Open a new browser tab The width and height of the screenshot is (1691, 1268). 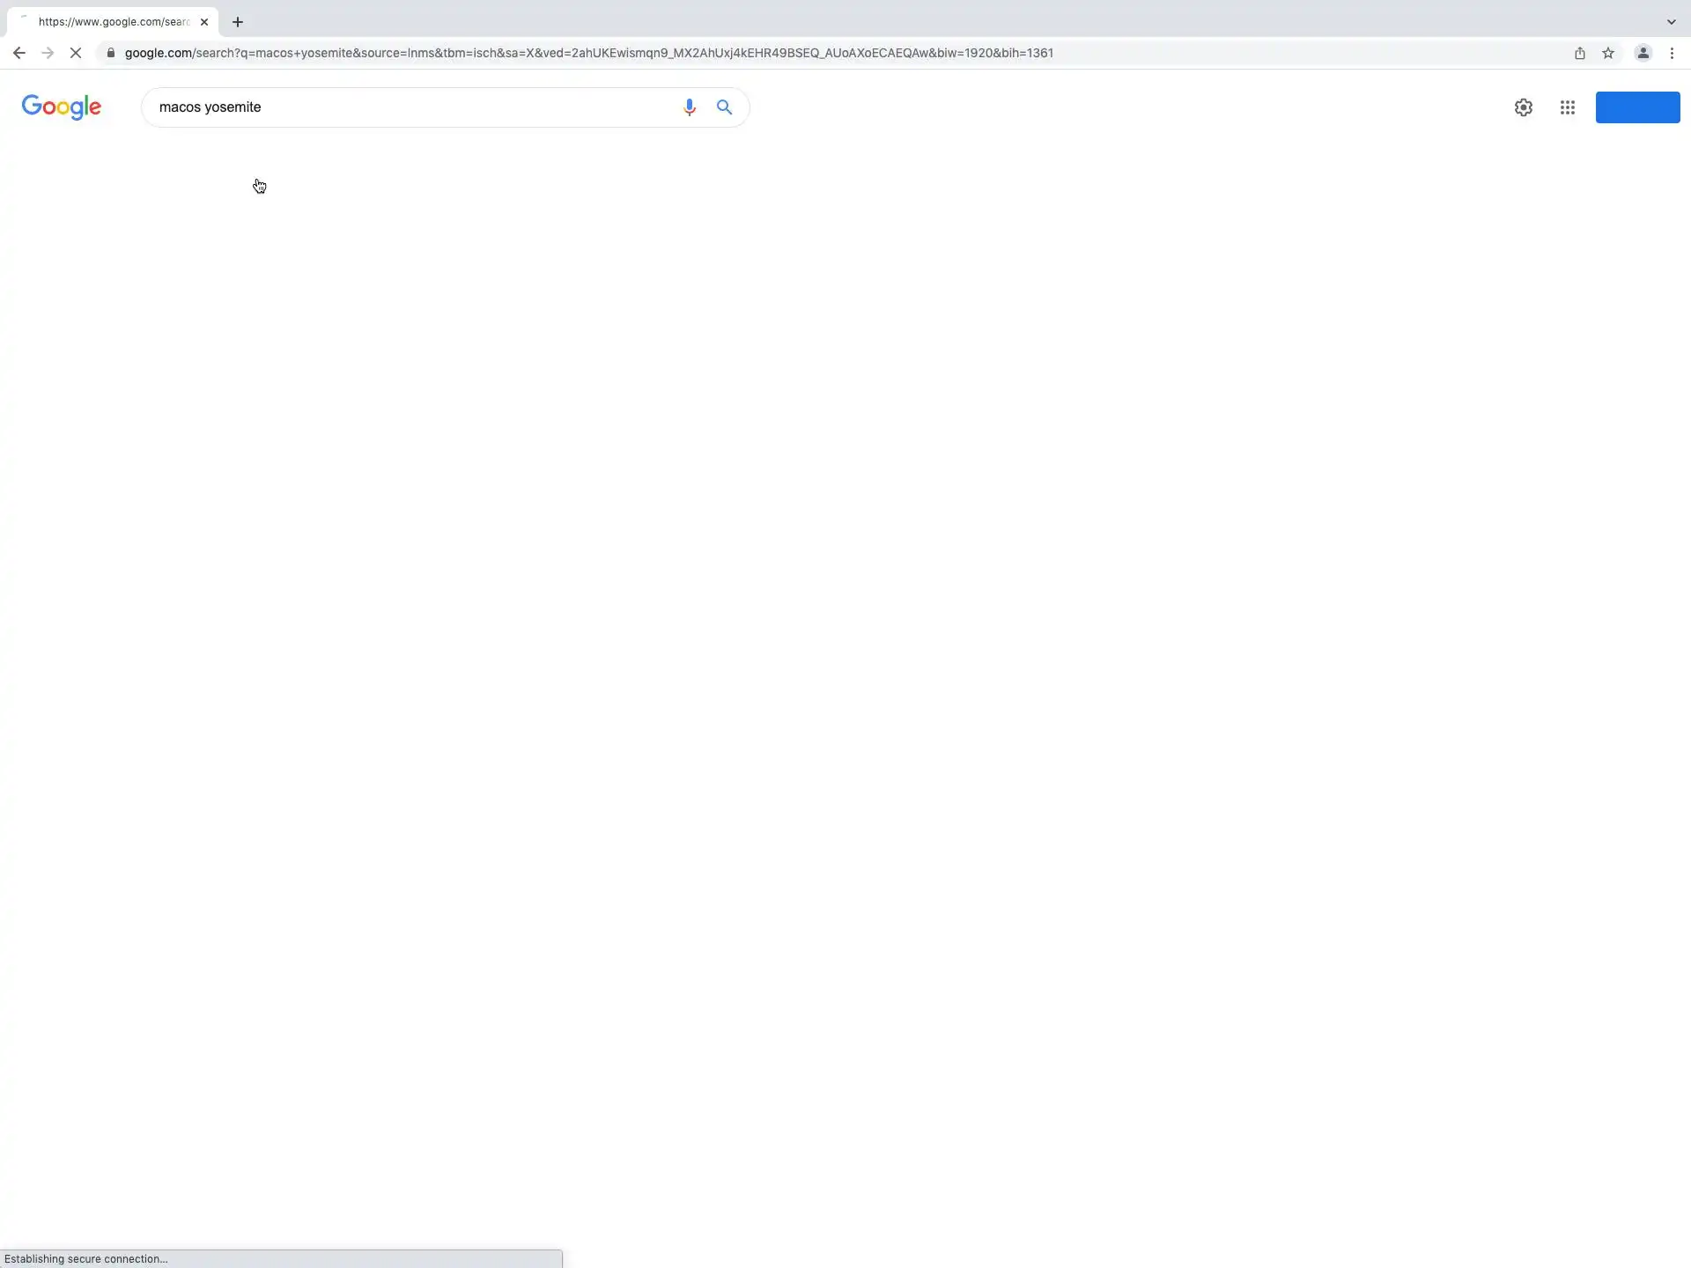coord(238,22)
